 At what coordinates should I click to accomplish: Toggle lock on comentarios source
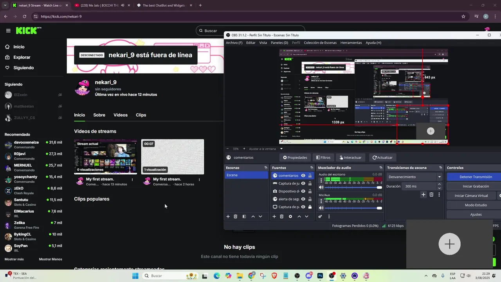310,175
